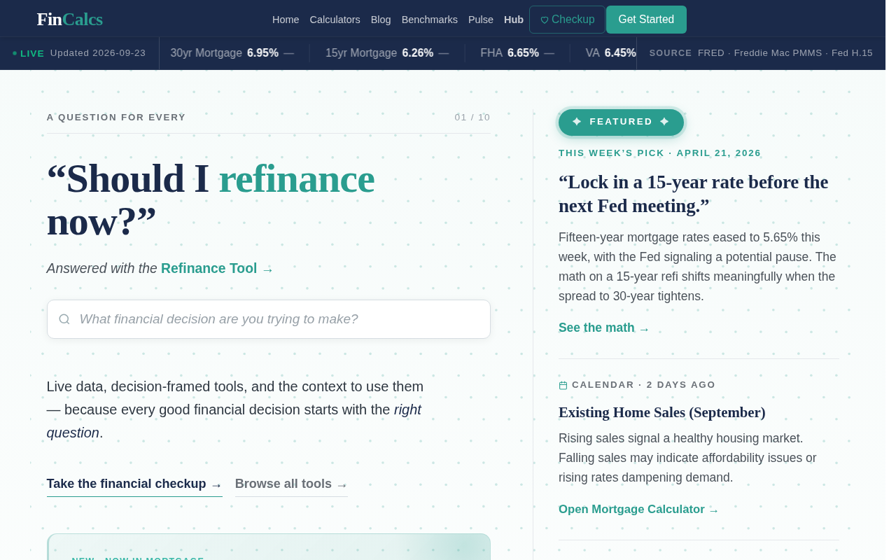
Task: Open the Benchmarks nav item
Action: click(430, 20)
